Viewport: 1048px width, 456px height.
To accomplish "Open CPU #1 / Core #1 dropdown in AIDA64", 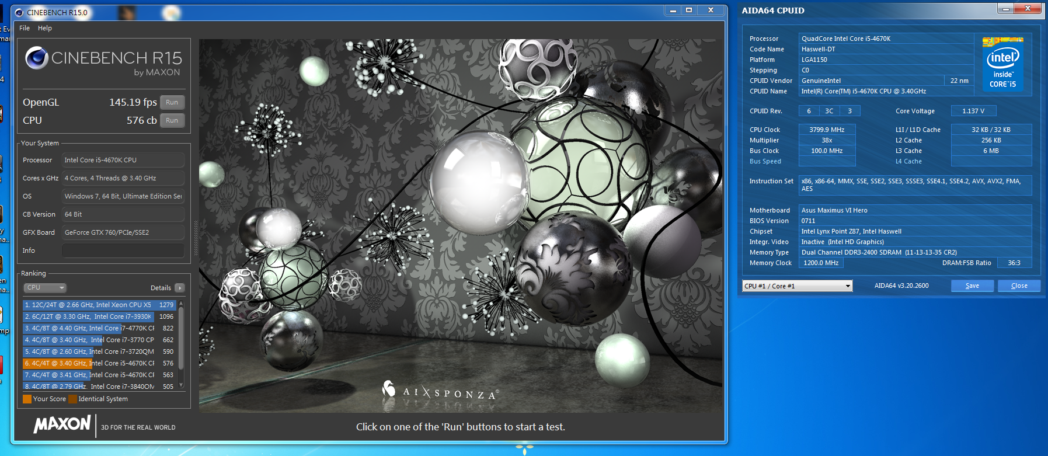I will [x=797, y=286].
